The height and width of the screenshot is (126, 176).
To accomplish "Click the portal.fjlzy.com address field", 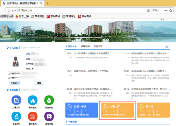I will point(76,10).
